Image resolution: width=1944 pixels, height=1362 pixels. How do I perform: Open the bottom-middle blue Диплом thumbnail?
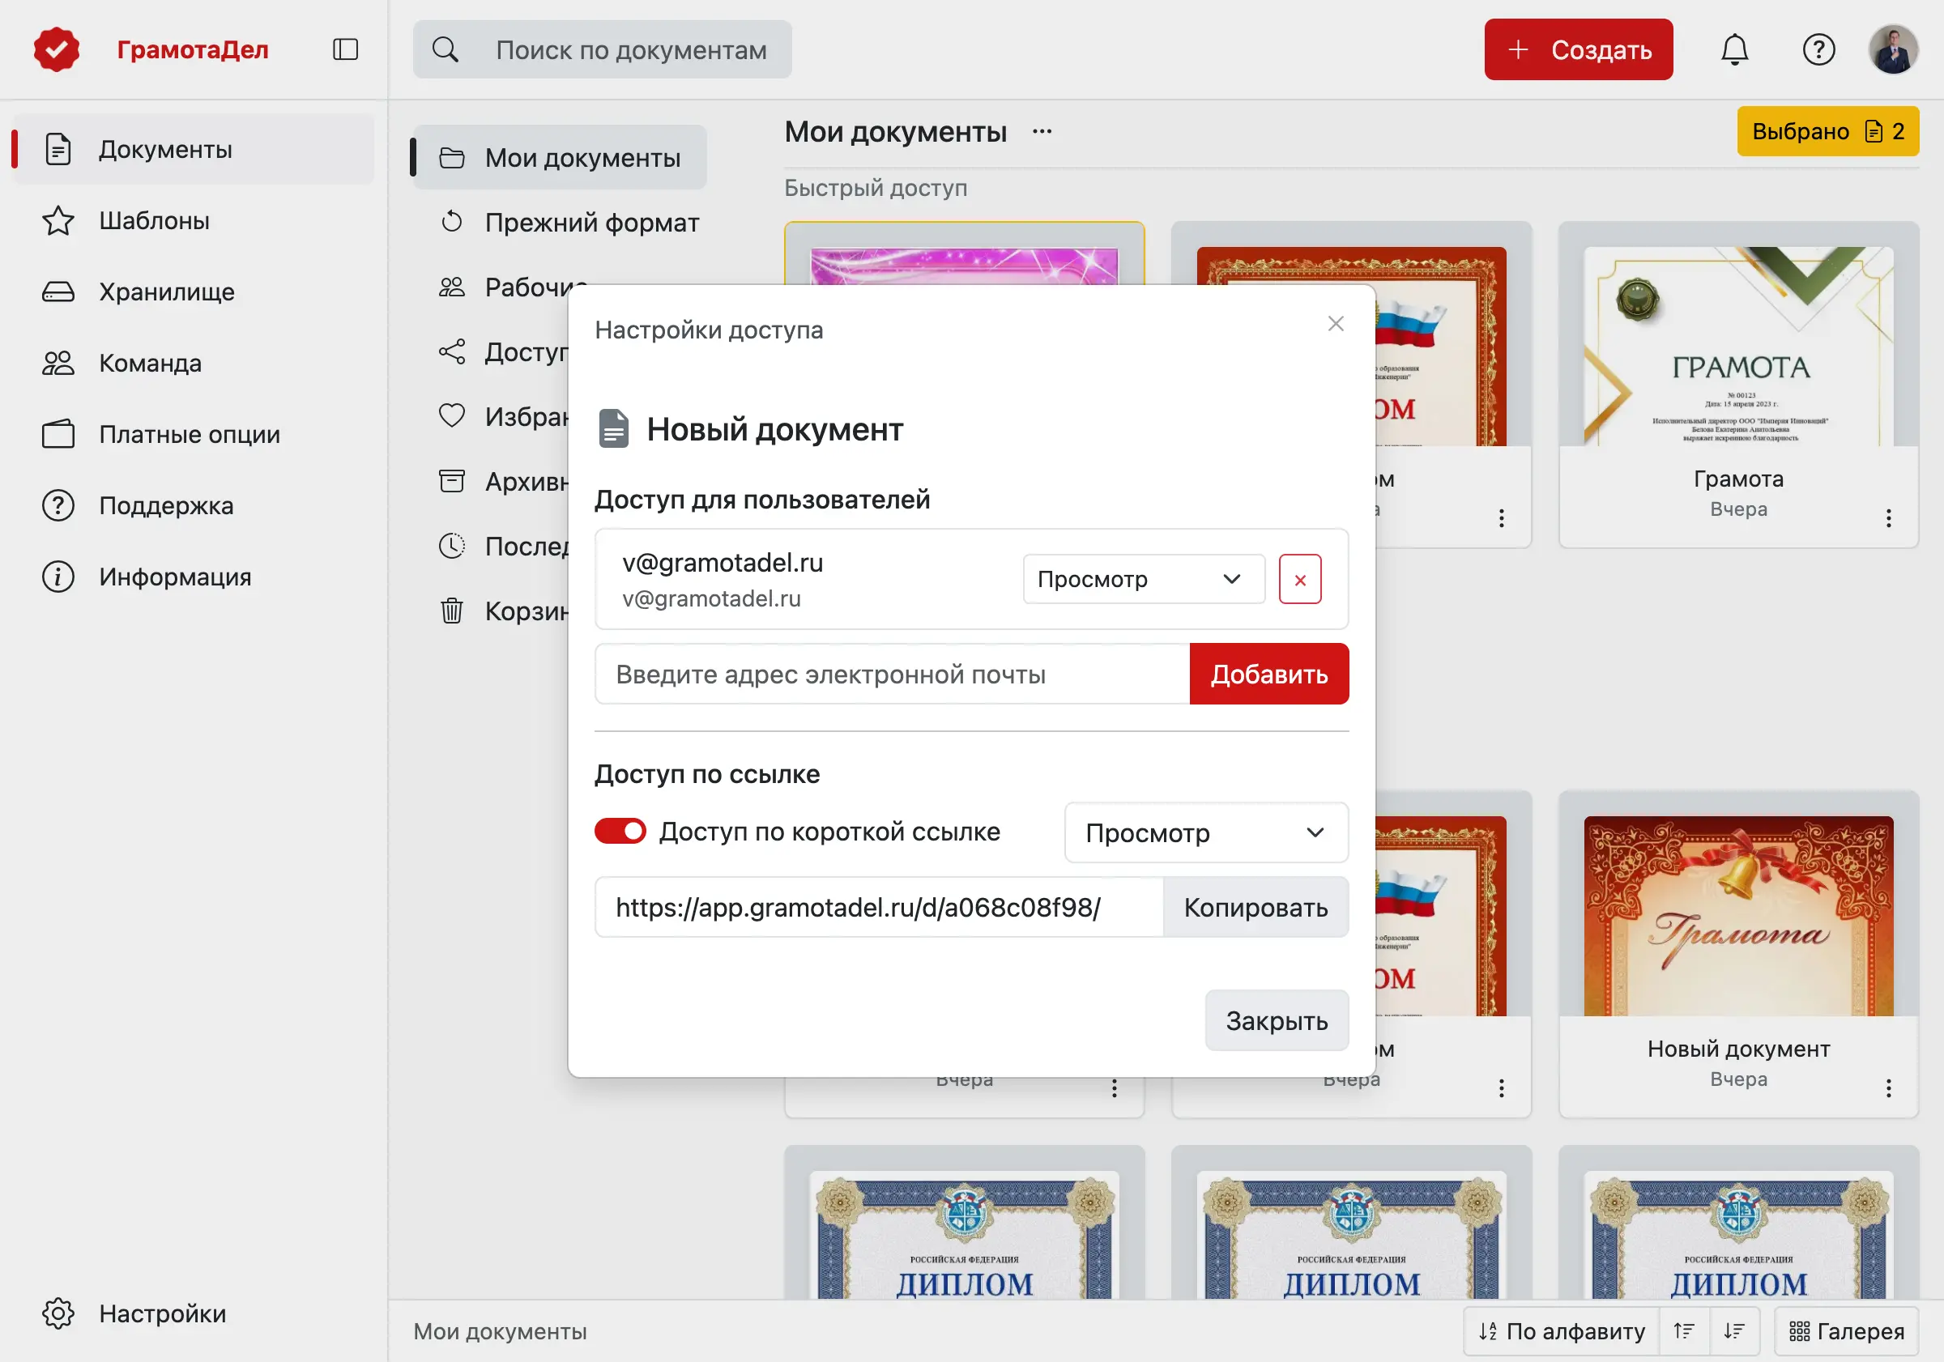pyautogui.click(x=1351, y=1236)
